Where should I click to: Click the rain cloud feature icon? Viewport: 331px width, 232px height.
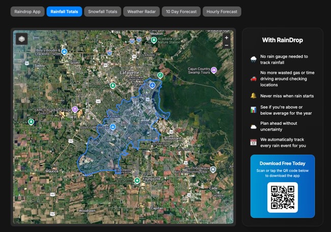point(254,59)
